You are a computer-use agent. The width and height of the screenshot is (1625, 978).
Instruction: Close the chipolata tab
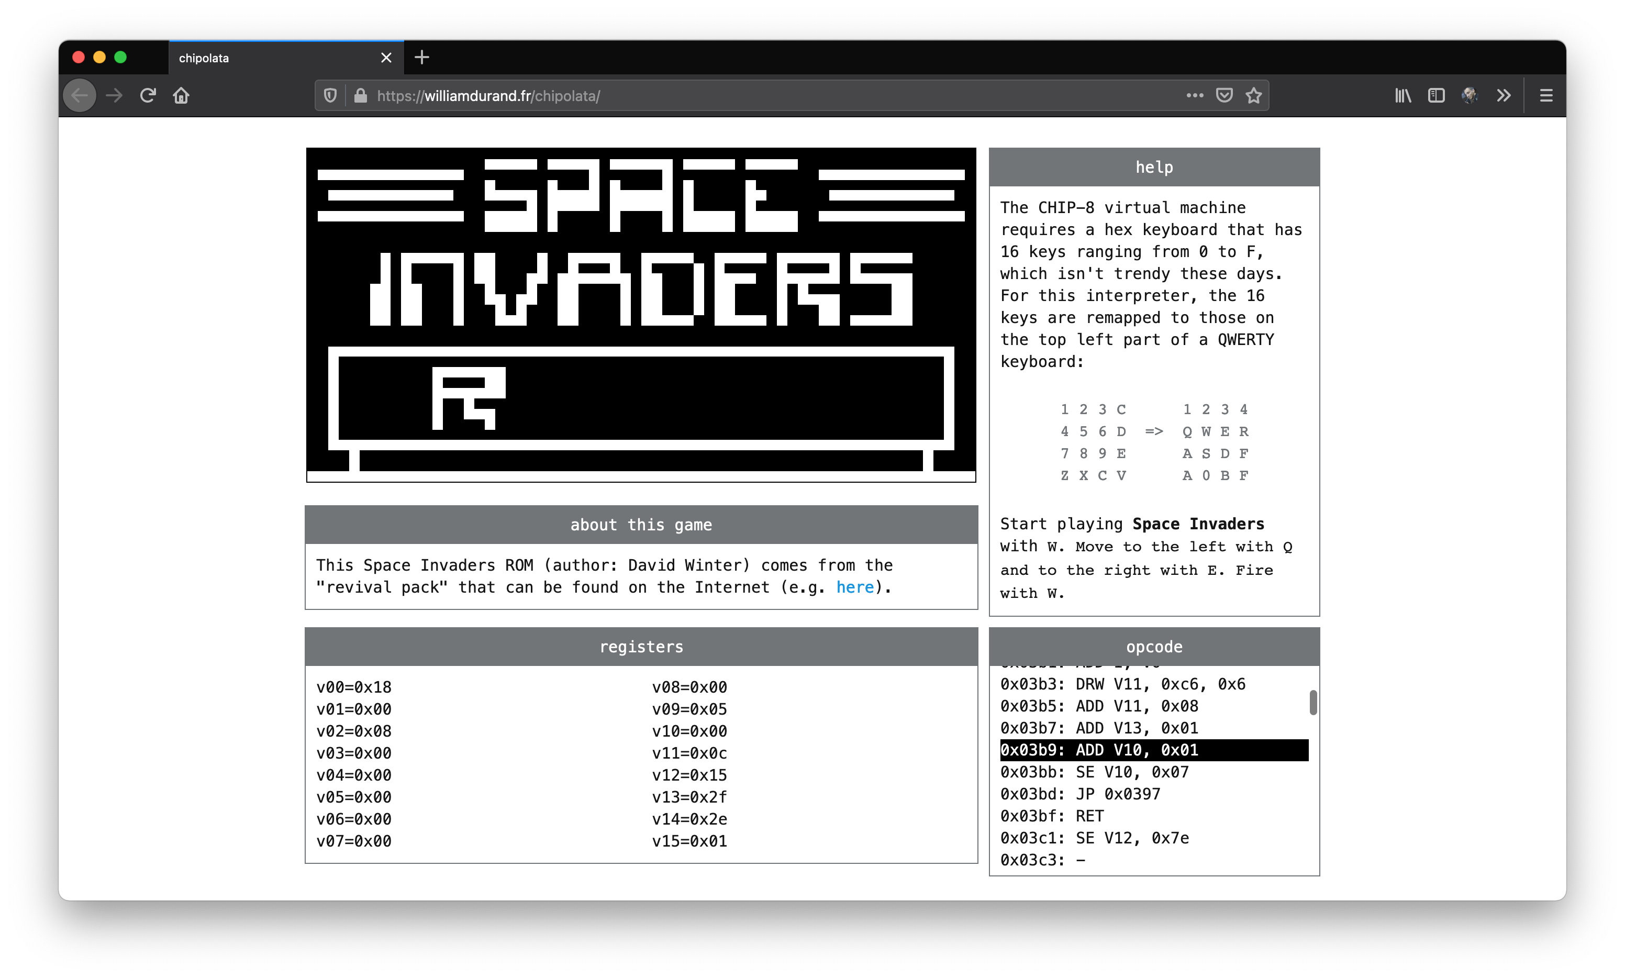[386, 58]
